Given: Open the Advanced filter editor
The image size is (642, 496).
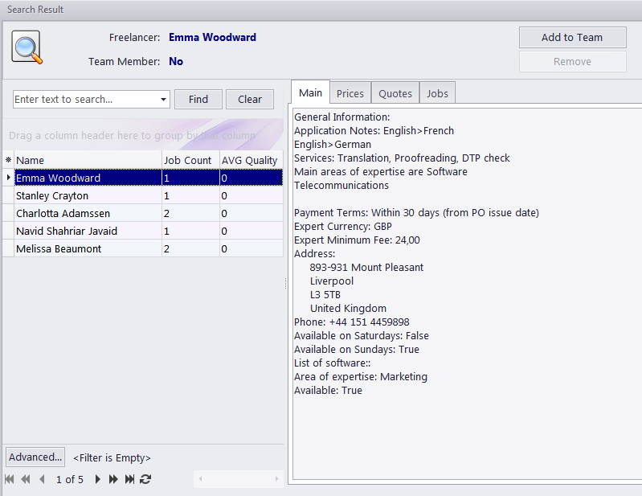Looking at the screenshot, I should pos(35,457).
